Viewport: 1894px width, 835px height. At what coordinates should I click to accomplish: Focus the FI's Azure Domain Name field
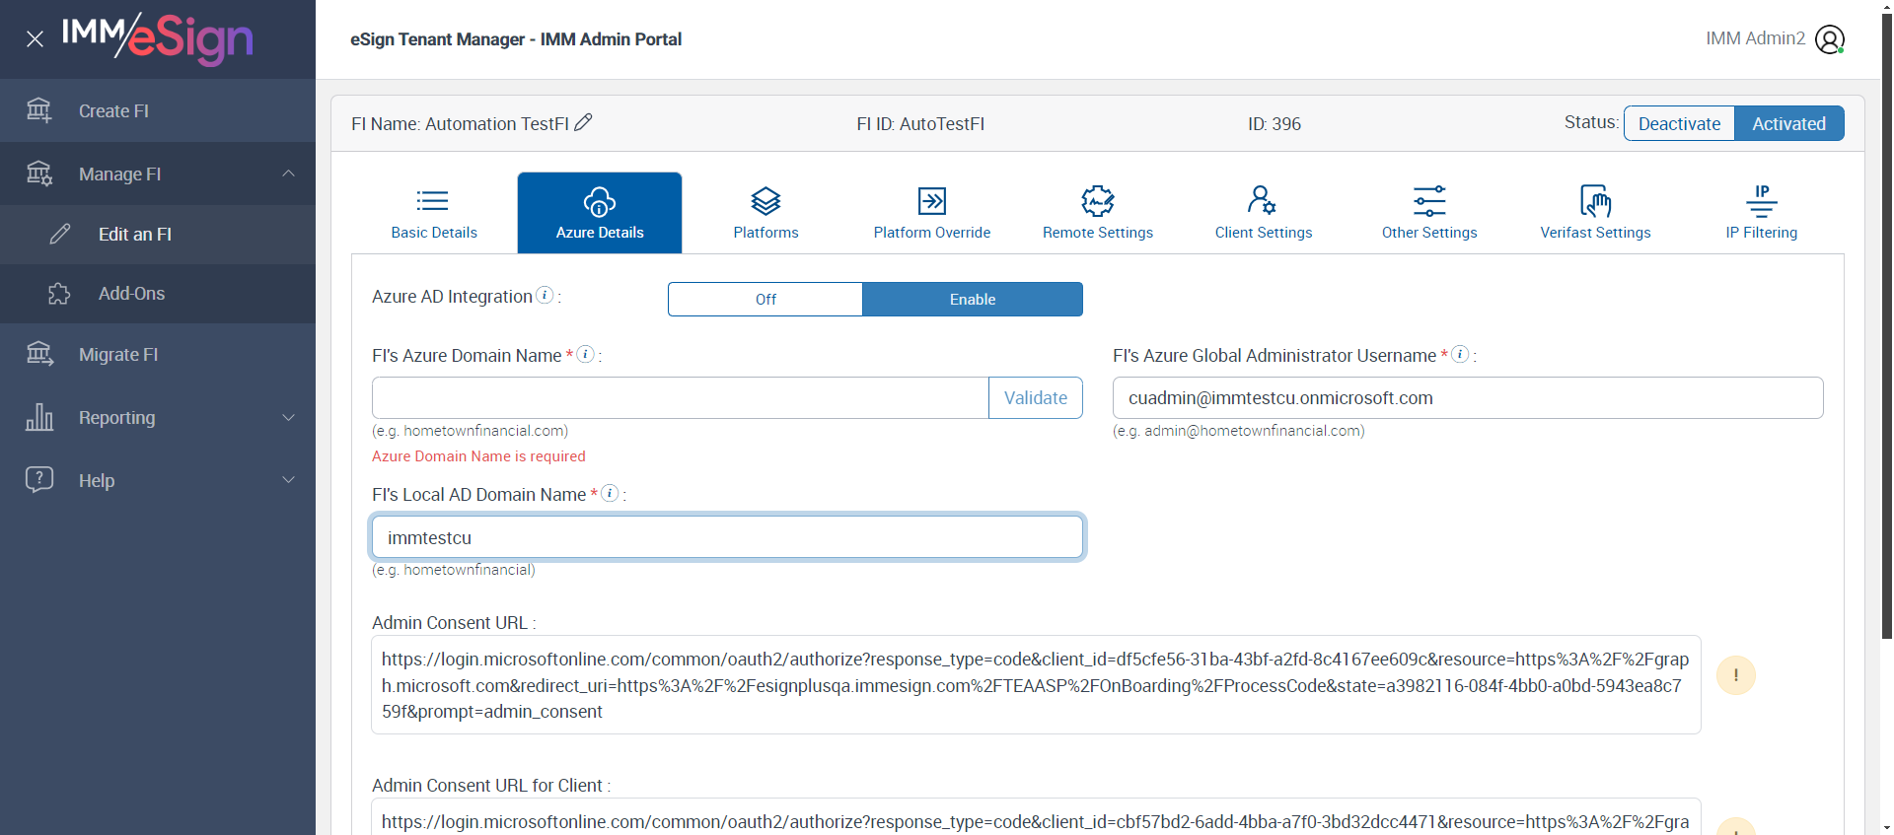pyautogui.click(x=681, y=398)
